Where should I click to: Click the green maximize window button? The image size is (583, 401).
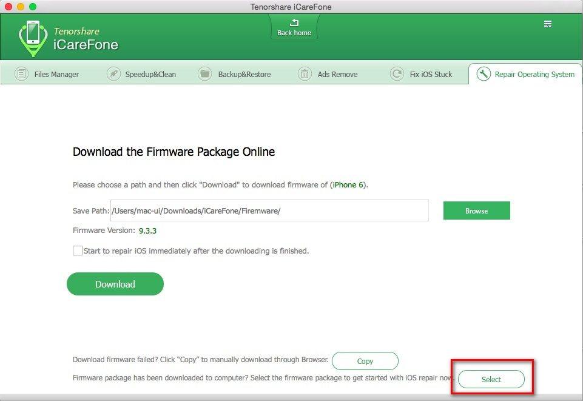click(x=33, y=7)
